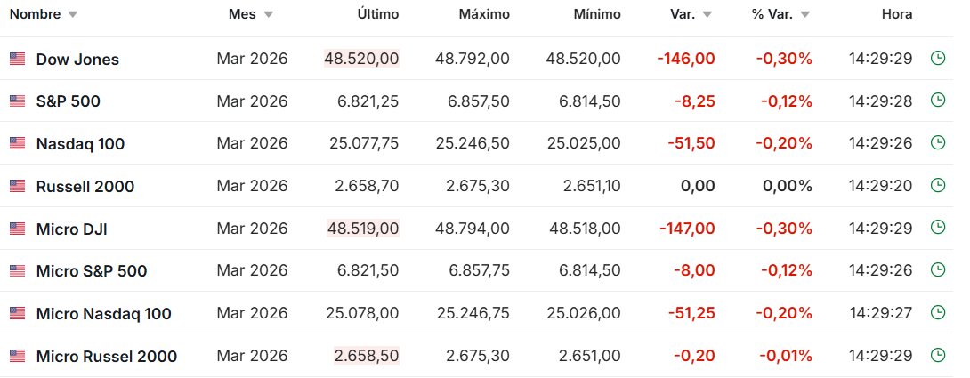Open the Dow Jones futures link
970x378 pixels.
[x=77, y=60]
